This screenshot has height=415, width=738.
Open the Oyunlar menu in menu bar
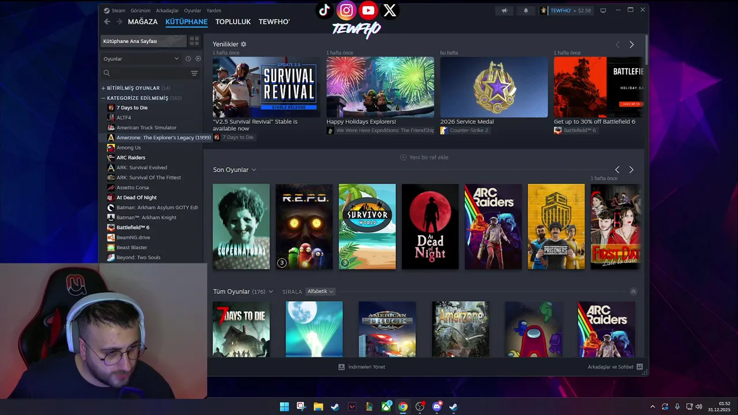[x=193, y=10]
